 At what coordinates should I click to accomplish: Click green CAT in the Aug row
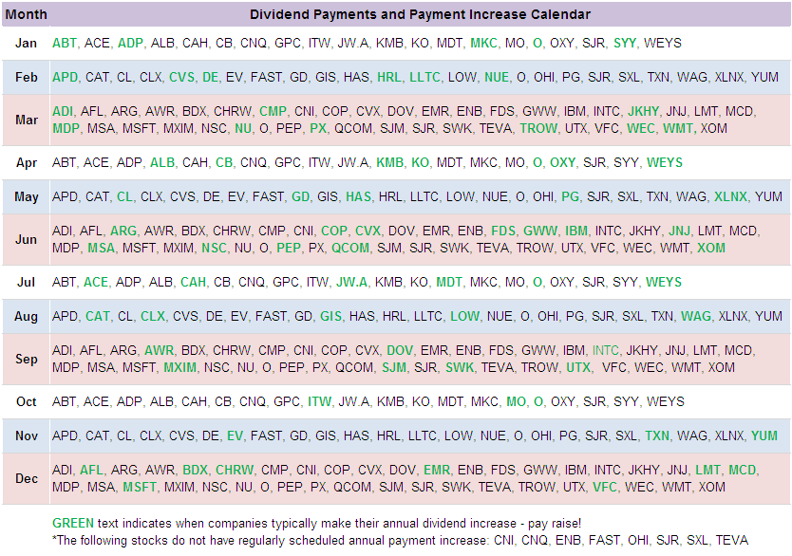[98, 316]
